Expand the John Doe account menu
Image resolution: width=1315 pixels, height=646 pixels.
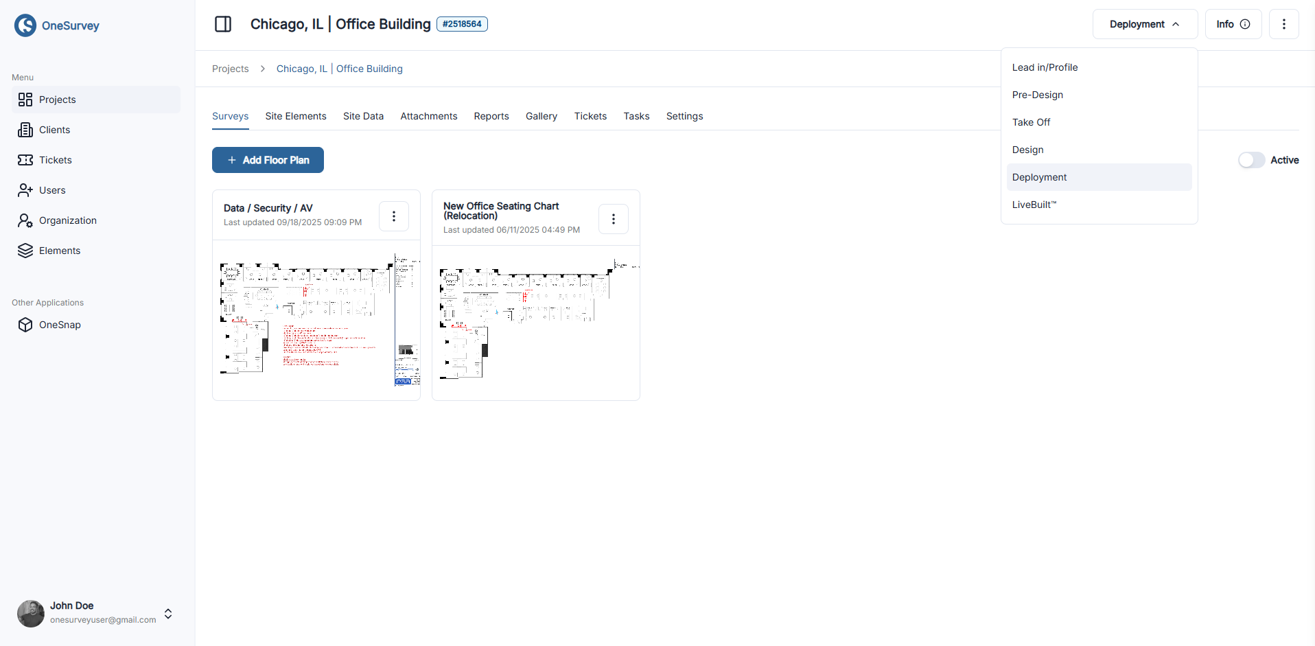coord(167,614)
